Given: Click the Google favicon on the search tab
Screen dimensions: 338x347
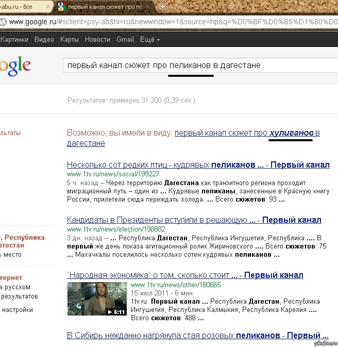Looking at the screenshot, I should (x=62, y=7).
